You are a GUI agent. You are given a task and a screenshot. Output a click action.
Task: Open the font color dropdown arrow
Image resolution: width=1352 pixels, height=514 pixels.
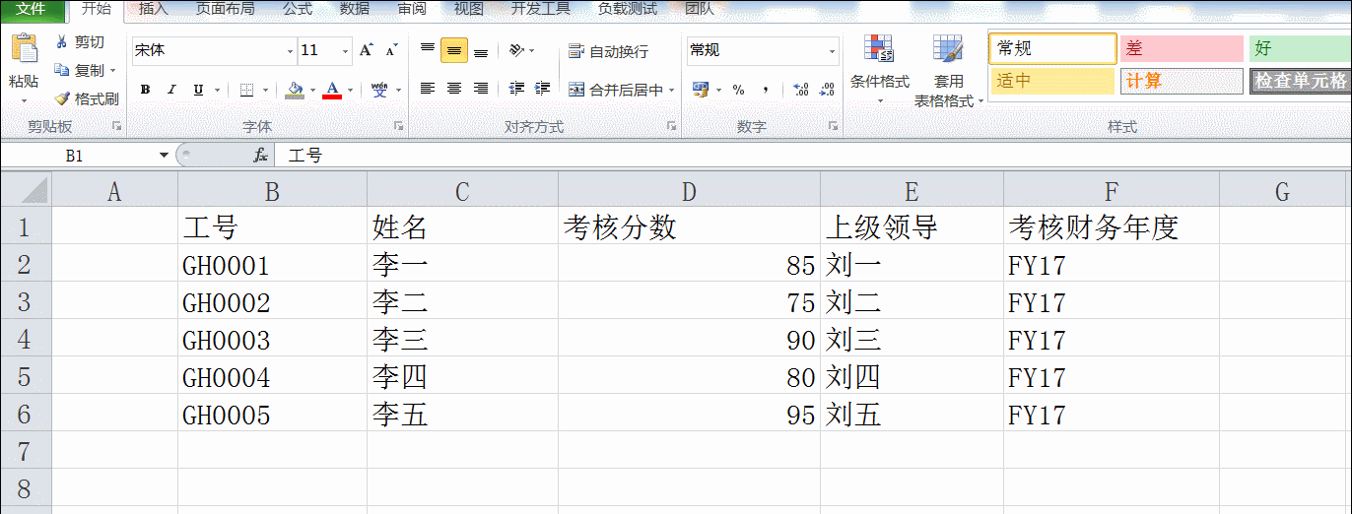pyautogui.click(x=350, y=90)
